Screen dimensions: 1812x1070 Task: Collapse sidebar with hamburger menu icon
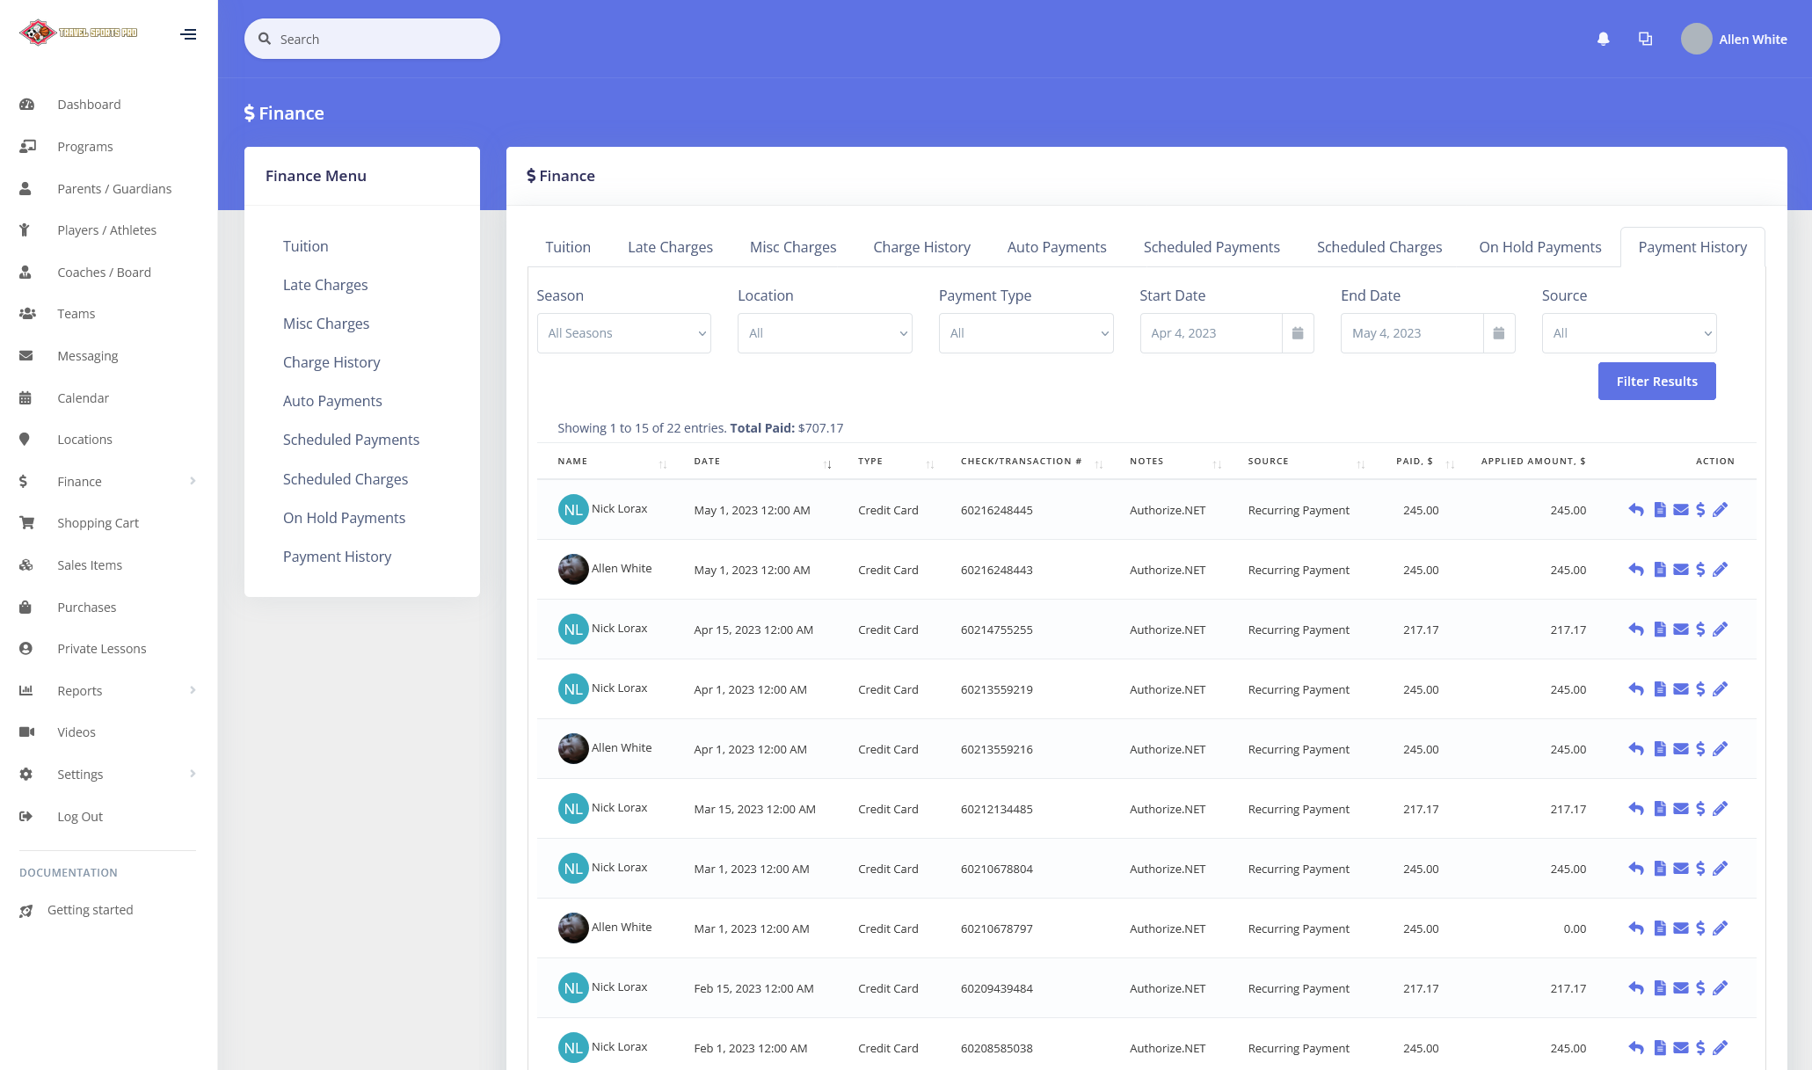(x=188, y=34)
